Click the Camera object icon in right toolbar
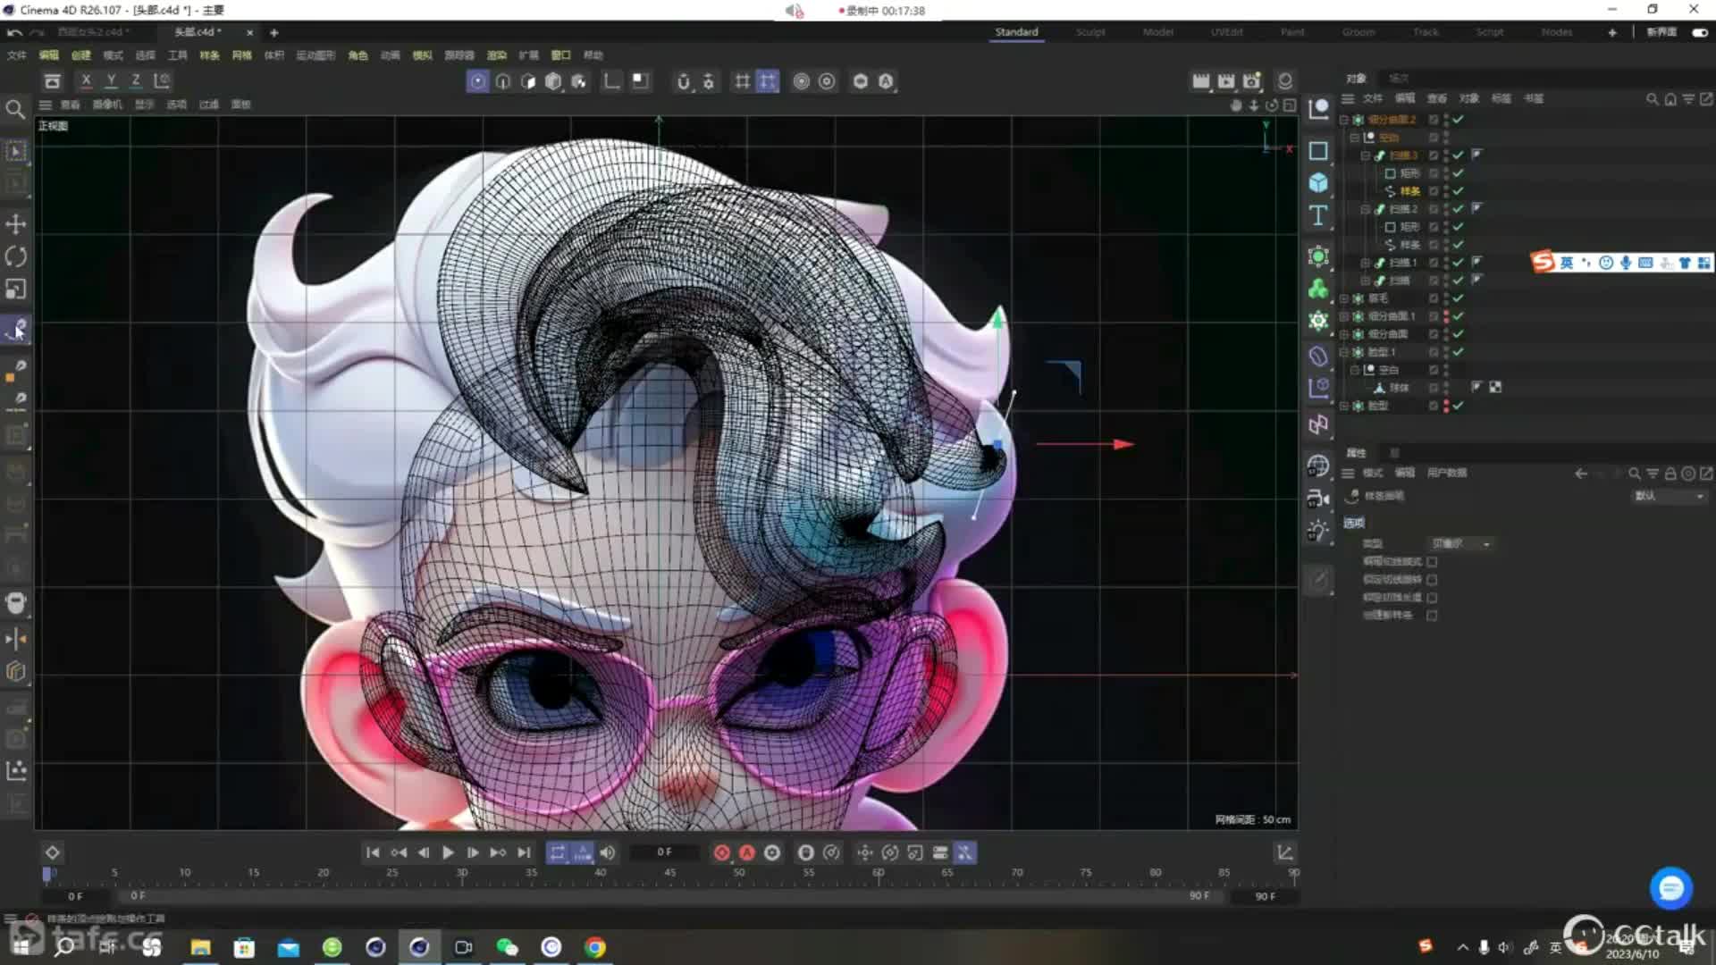 (x=1318, y=499)
